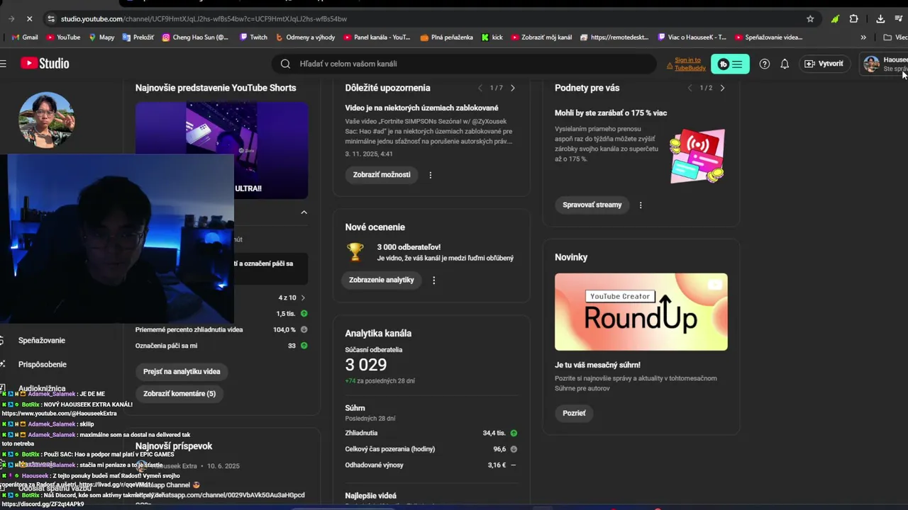Click the search magnifier icon
Screen dimensions: 908x510
(285, 64)
